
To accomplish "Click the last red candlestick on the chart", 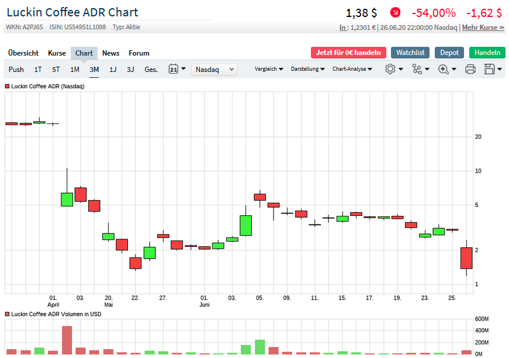I will 466,258.
